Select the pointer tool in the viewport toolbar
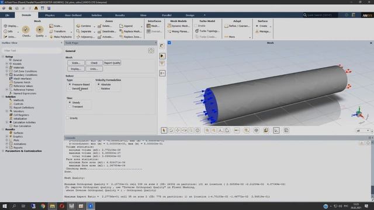This screenshot has width=374, height=210. (164, 130)
